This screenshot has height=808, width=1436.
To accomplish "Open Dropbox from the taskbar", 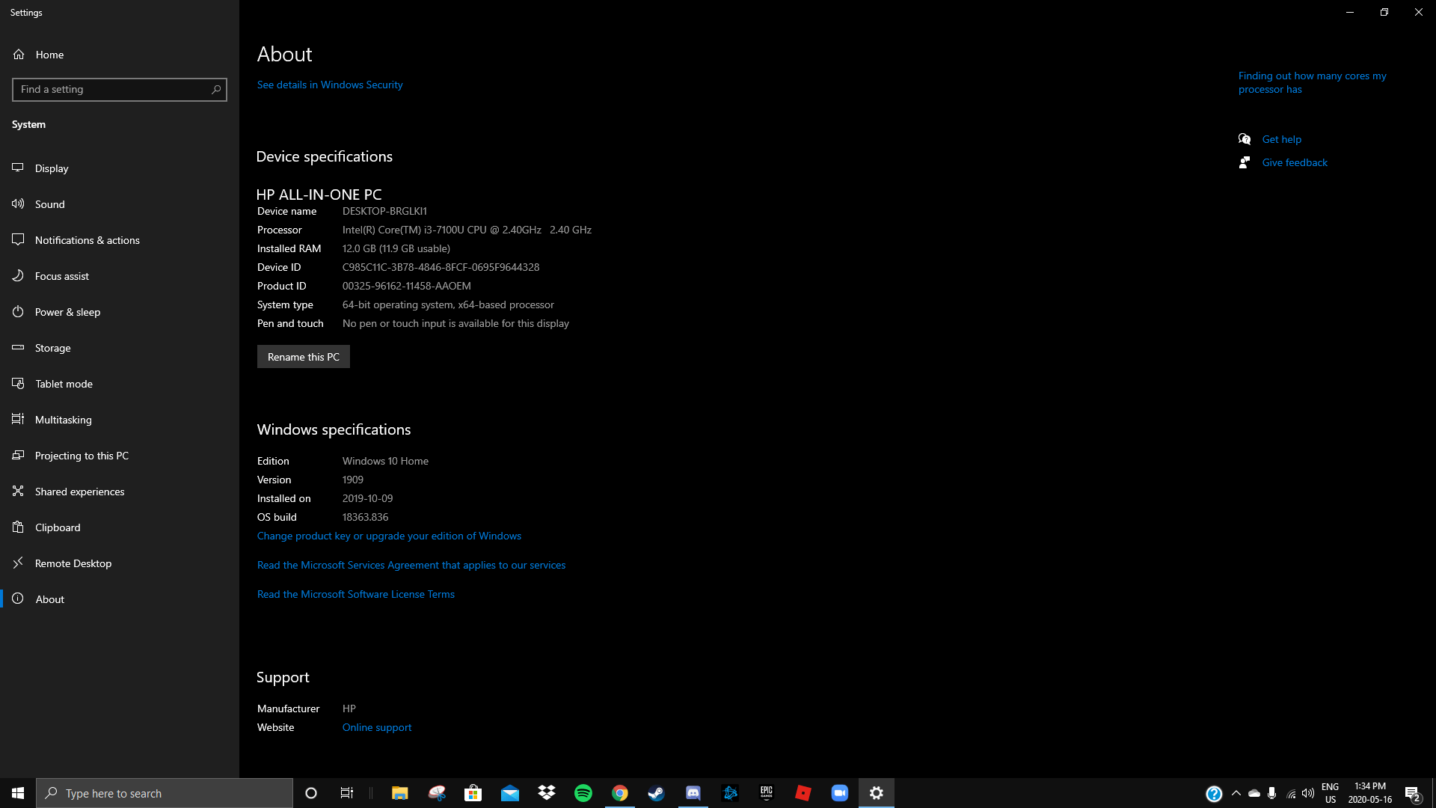I will tap(547, 793).
